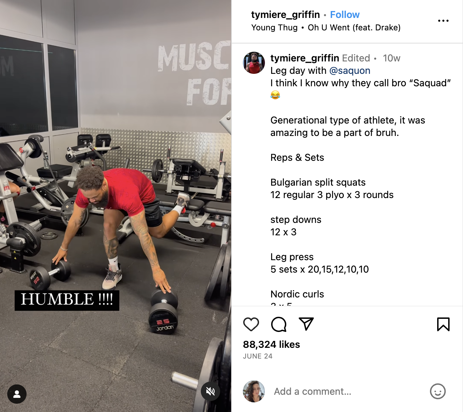The image size is (463, 412).
Task: Open the three-dot more options menu
Action: click(443, 21)
